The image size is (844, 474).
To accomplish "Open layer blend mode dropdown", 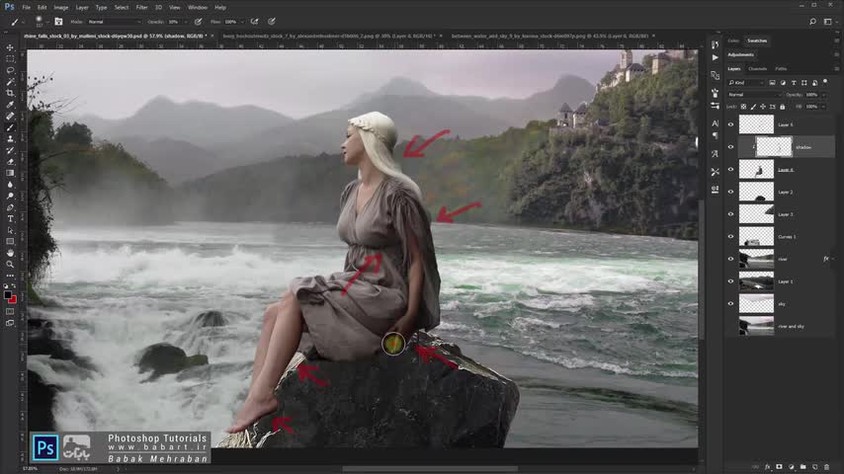I will (753, 95).
